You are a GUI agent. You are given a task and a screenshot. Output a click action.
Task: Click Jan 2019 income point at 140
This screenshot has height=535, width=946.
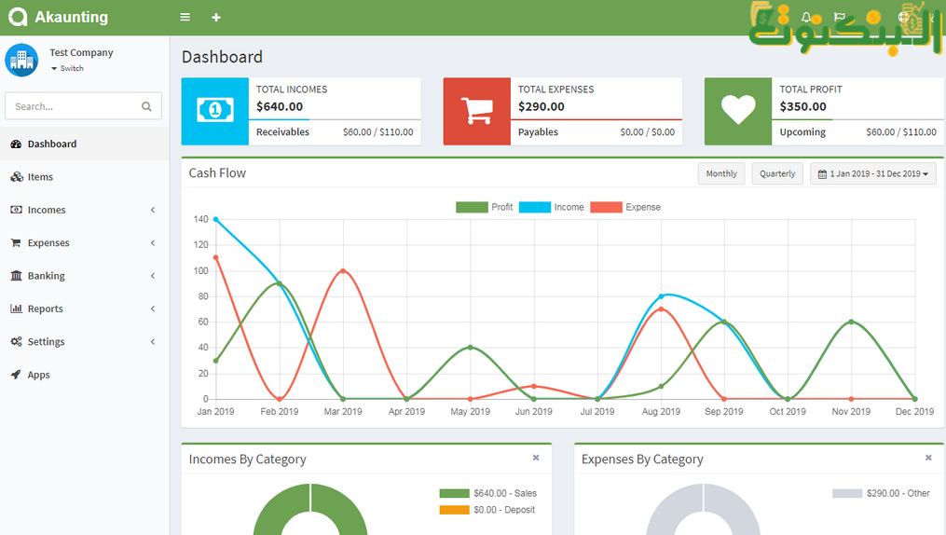coord(215,220)
